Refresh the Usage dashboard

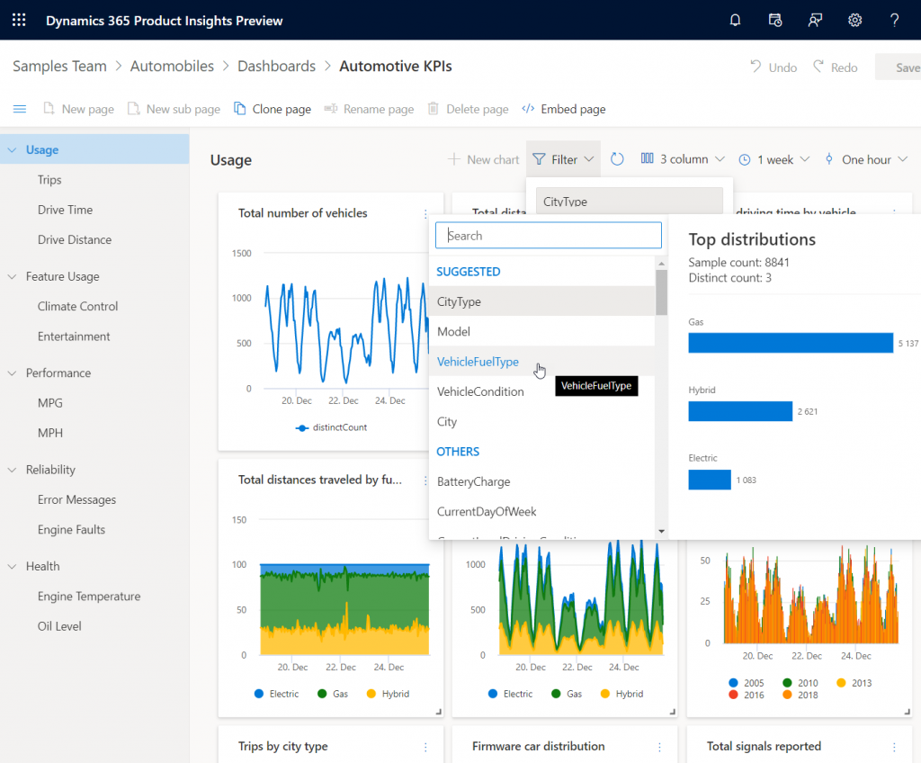[617, 159]
